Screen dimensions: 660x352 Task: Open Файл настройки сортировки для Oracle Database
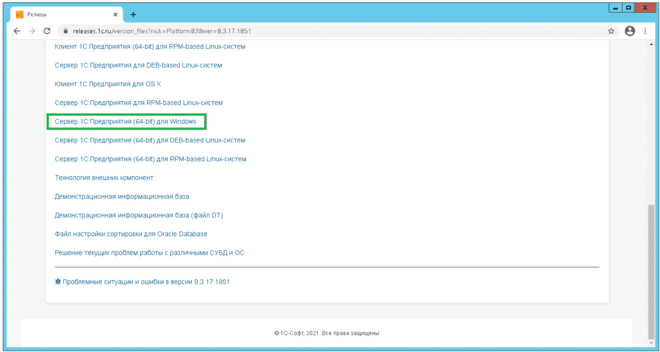click(x=131, y=234)
